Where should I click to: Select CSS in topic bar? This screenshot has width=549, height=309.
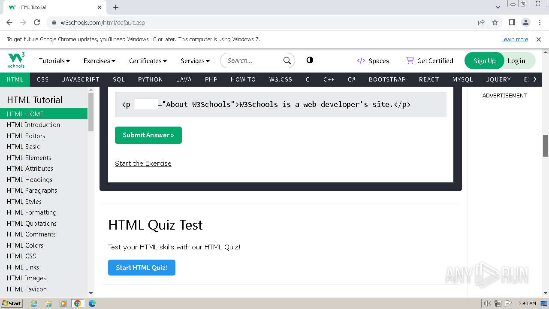[43, 79]
